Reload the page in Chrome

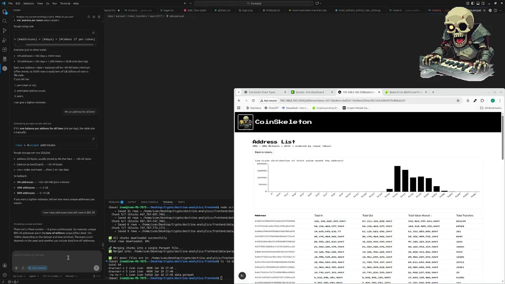[x=253, y=101]
